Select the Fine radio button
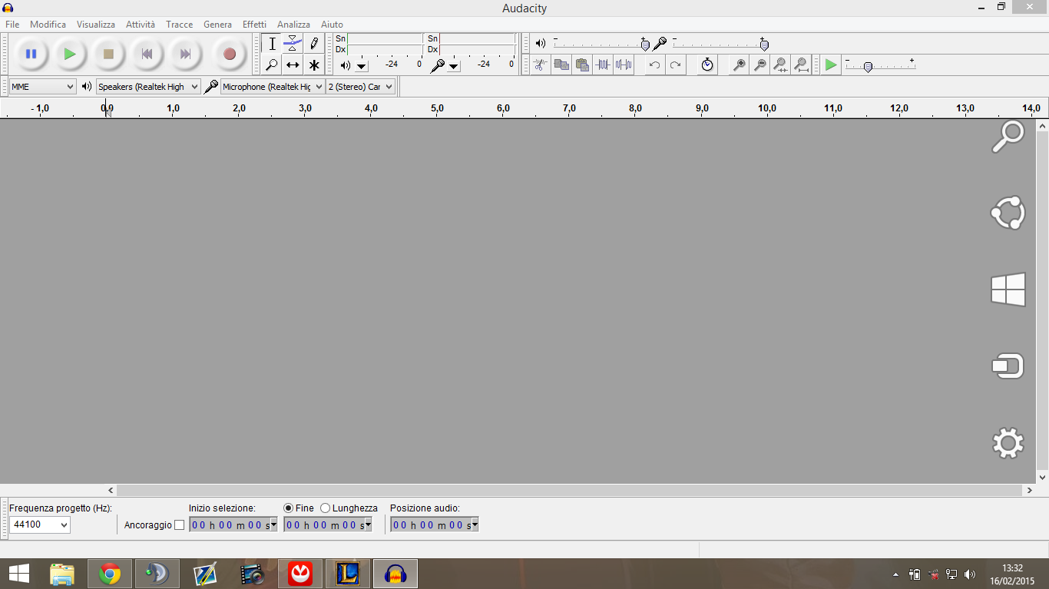1049x589 pixels. coord(289,508)
